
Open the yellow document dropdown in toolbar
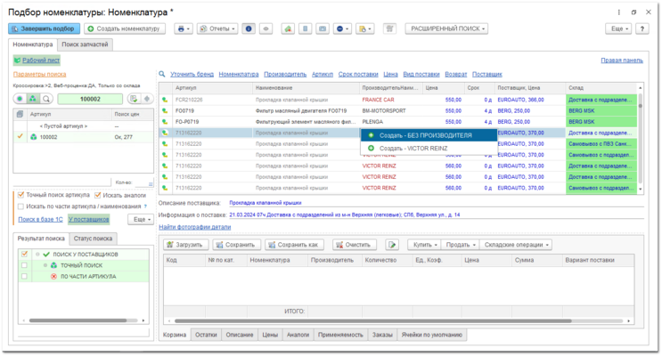(364, 28)
